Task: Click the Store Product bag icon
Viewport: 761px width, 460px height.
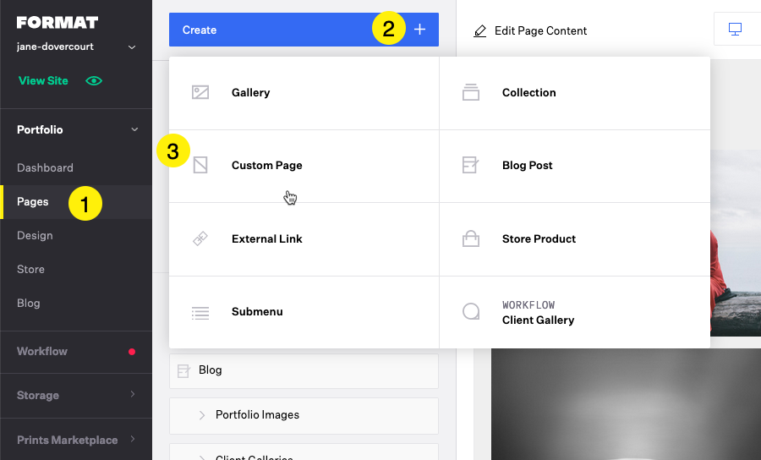Action: pyautogui.click(x=471, y=238)
